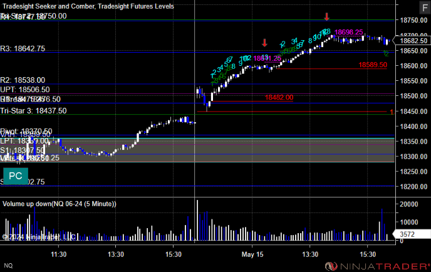Click the 18500.00 price axis label
Image resolution: width=431 pixels, height=272 pixels.
click(x=413, y=96)
